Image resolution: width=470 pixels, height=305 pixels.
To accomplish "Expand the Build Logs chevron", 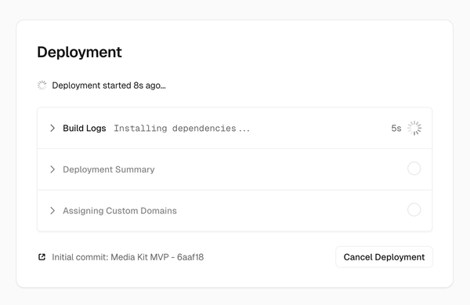I will pyautogui.click(x=52, y=128).
